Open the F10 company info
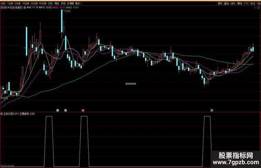Viewport: 261px width, 168px height. coord(246,3)
